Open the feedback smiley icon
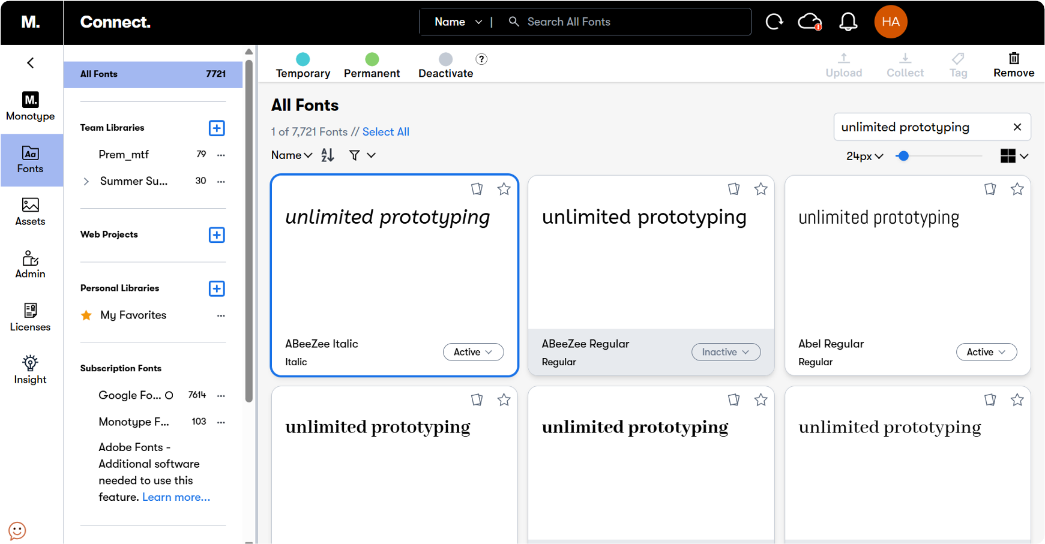Image resolution: width=1045 pixels, height=544 pixels. [17, 530]
